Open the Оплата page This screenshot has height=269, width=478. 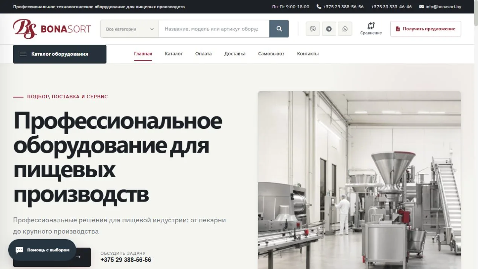click(203, 53)
